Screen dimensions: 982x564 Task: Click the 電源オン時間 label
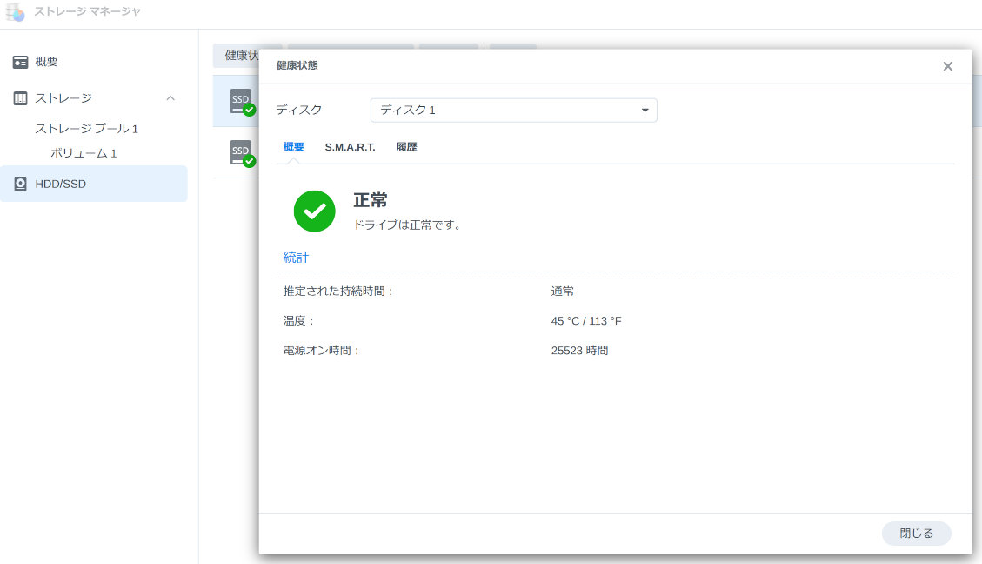(321, 350)
